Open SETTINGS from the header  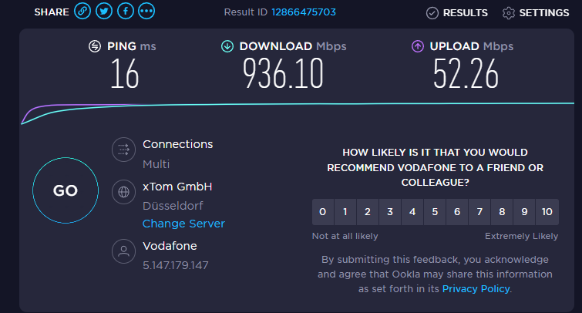click(x=536, y=13)
